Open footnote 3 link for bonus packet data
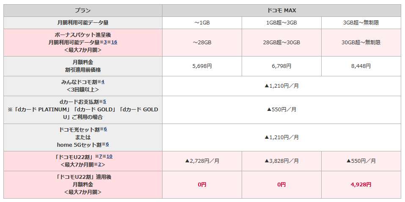This screenshot has width=405, height=202. (x=105, y=42)
